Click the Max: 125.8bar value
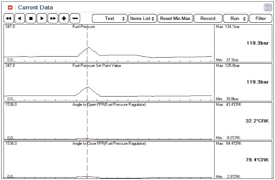275x180 pixels. point(227,66)
